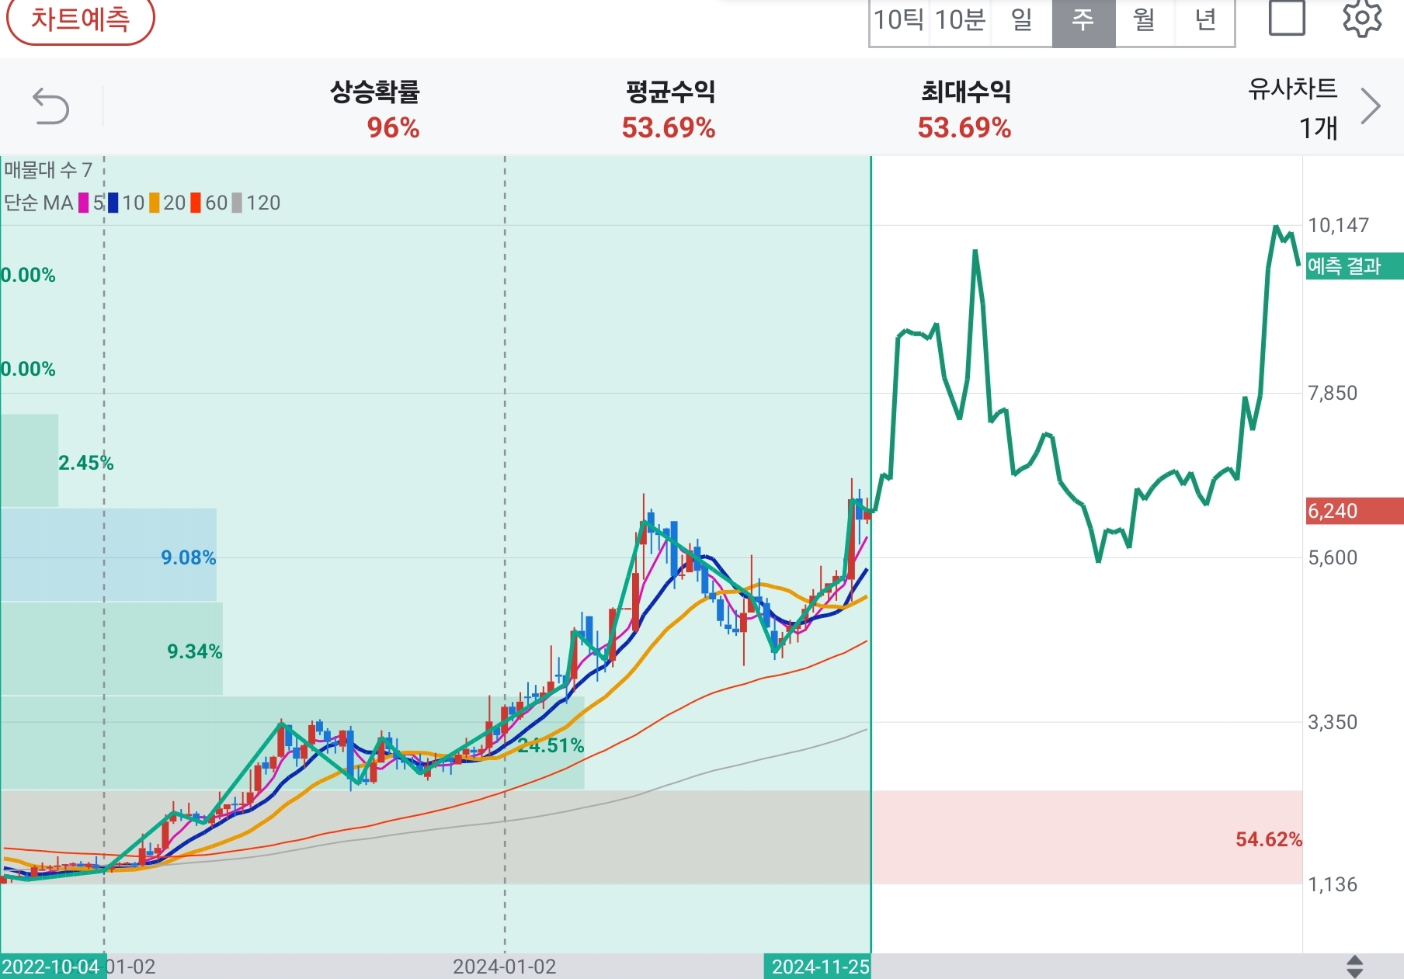Click the red 6,240 current price tag
Screen dimensions: 1404x979
click(x=1354, y=511)
